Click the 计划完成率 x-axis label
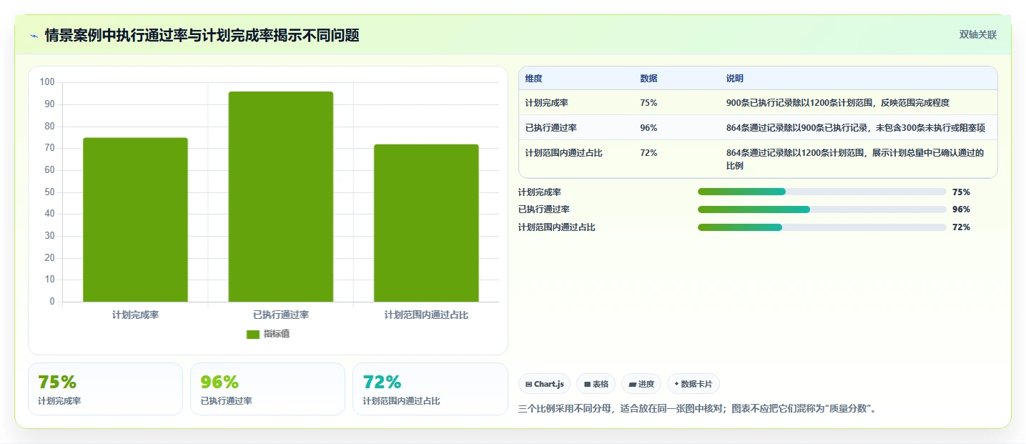Screen dimensions: 1026x444 (x=135, y=315)
